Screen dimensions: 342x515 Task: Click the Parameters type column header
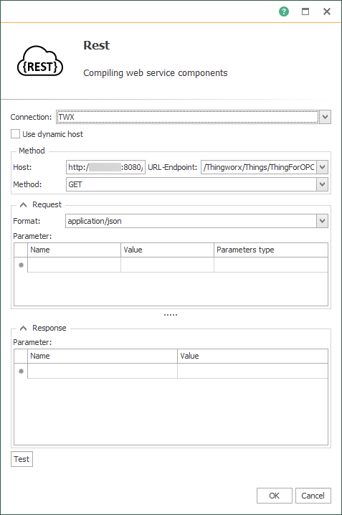point(271,250)
